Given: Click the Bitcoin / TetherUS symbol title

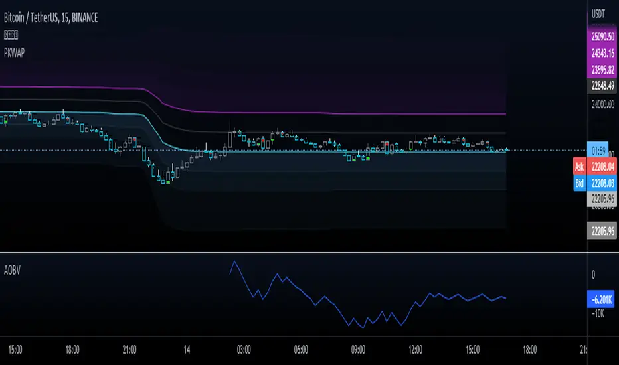Looking at the screenshot, I should pyautogui.click(x=51, y=17).
